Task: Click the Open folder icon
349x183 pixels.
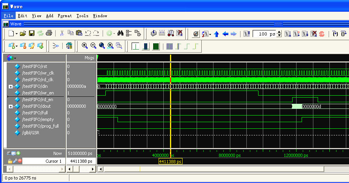Action: (x=23, y=34)
